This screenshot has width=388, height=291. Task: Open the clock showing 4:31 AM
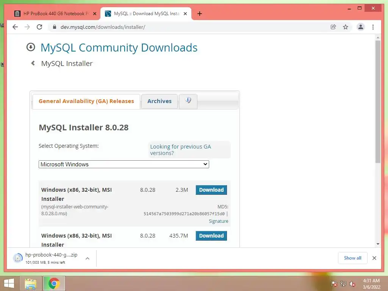371,284
